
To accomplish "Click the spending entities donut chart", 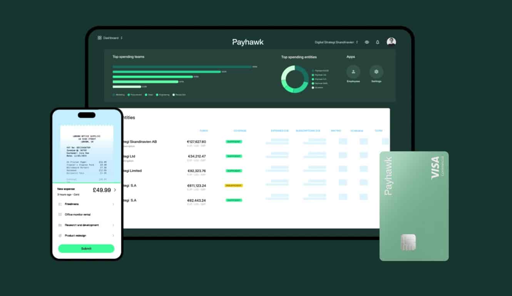I will coord(295,79).
